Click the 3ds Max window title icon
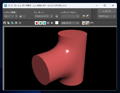120x93 pixels. [5, 5]
